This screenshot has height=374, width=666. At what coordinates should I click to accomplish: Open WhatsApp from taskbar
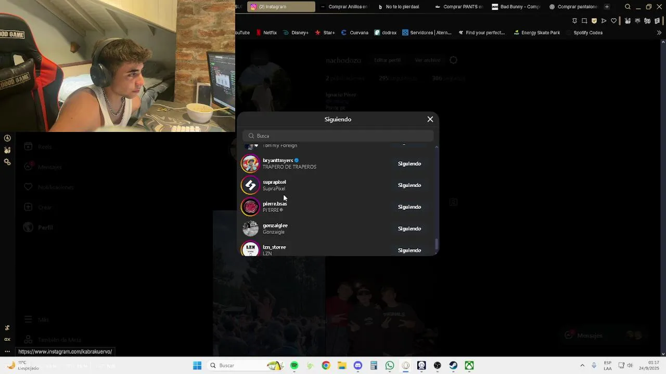(390, 366)
